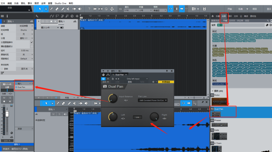The width and height of the screenshot is (272, 152).
Task: Click 项目 page button
Action: click(x=254, y=9)
